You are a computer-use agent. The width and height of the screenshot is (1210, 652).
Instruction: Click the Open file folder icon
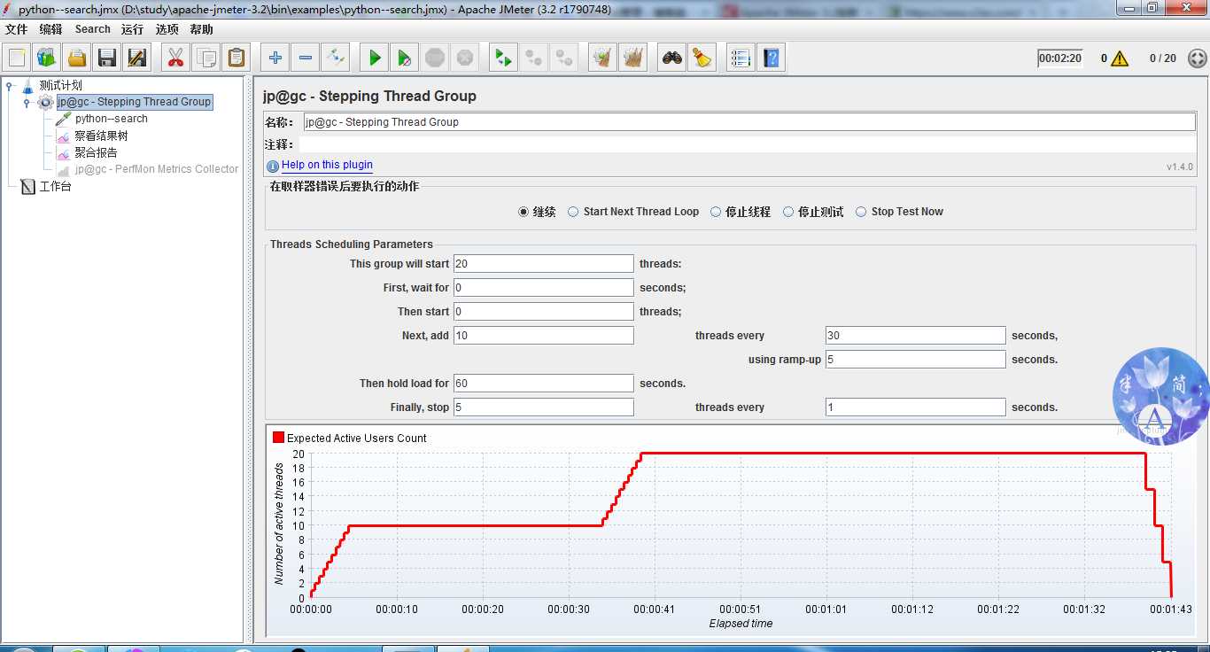(x=77, y=58)
